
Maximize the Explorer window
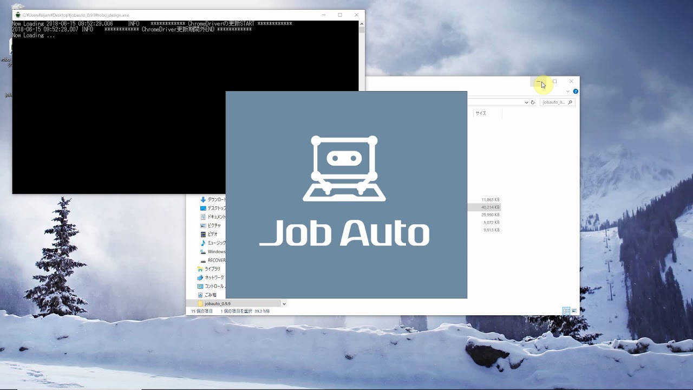555,81
